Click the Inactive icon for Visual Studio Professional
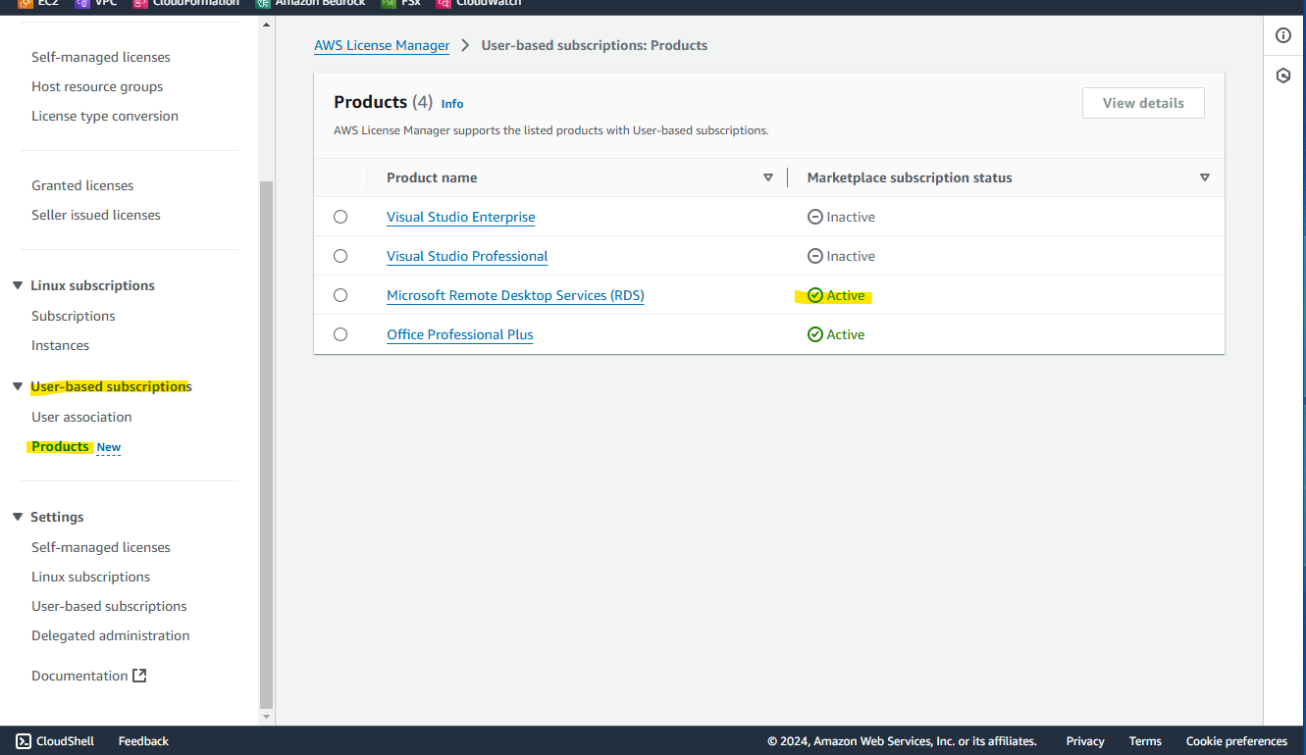The width and height of the screenshot is (1306, 755). coord(814,256)
